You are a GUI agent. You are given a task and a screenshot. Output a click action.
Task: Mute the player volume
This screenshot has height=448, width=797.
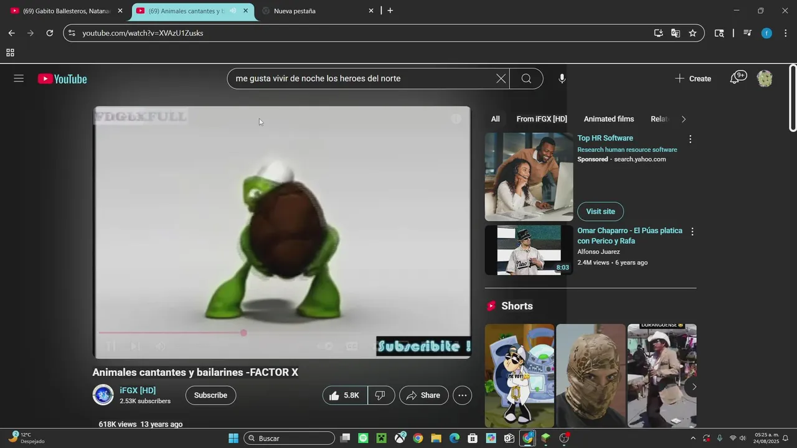pos(160,347)
